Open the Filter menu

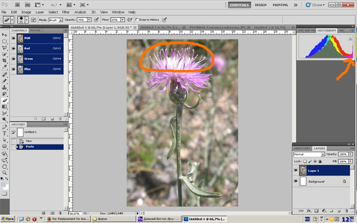(66, 12)
